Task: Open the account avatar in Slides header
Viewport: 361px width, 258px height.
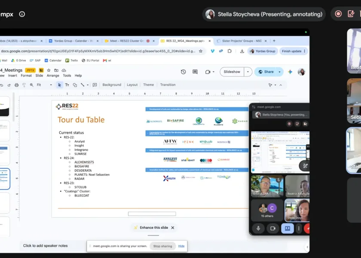Action: click(301, 72)
